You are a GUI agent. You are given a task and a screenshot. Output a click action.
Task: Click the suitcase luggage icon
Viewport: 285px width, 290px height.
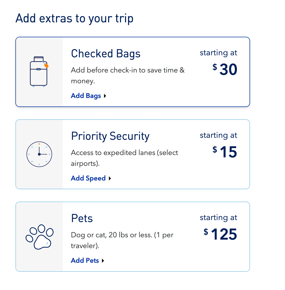click(x=39, y=72)
